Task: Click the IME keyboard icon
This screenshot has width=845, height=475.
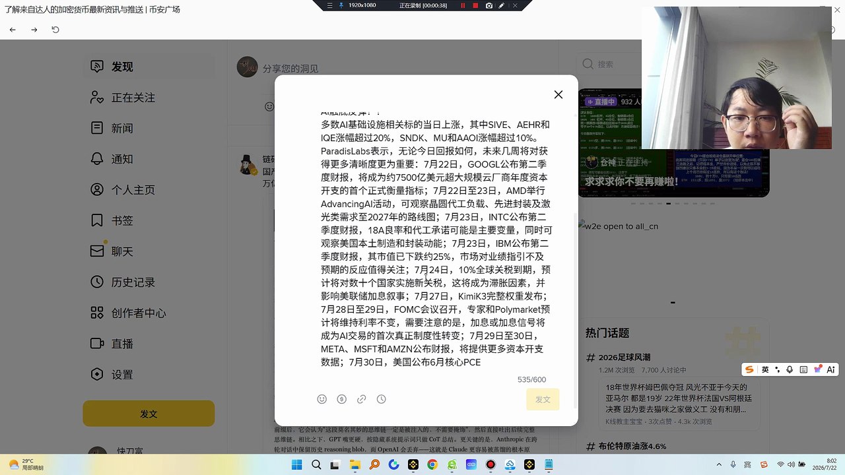Action: click(803, 369)
